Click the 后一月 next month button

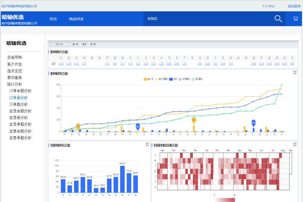tap(93, 44)
